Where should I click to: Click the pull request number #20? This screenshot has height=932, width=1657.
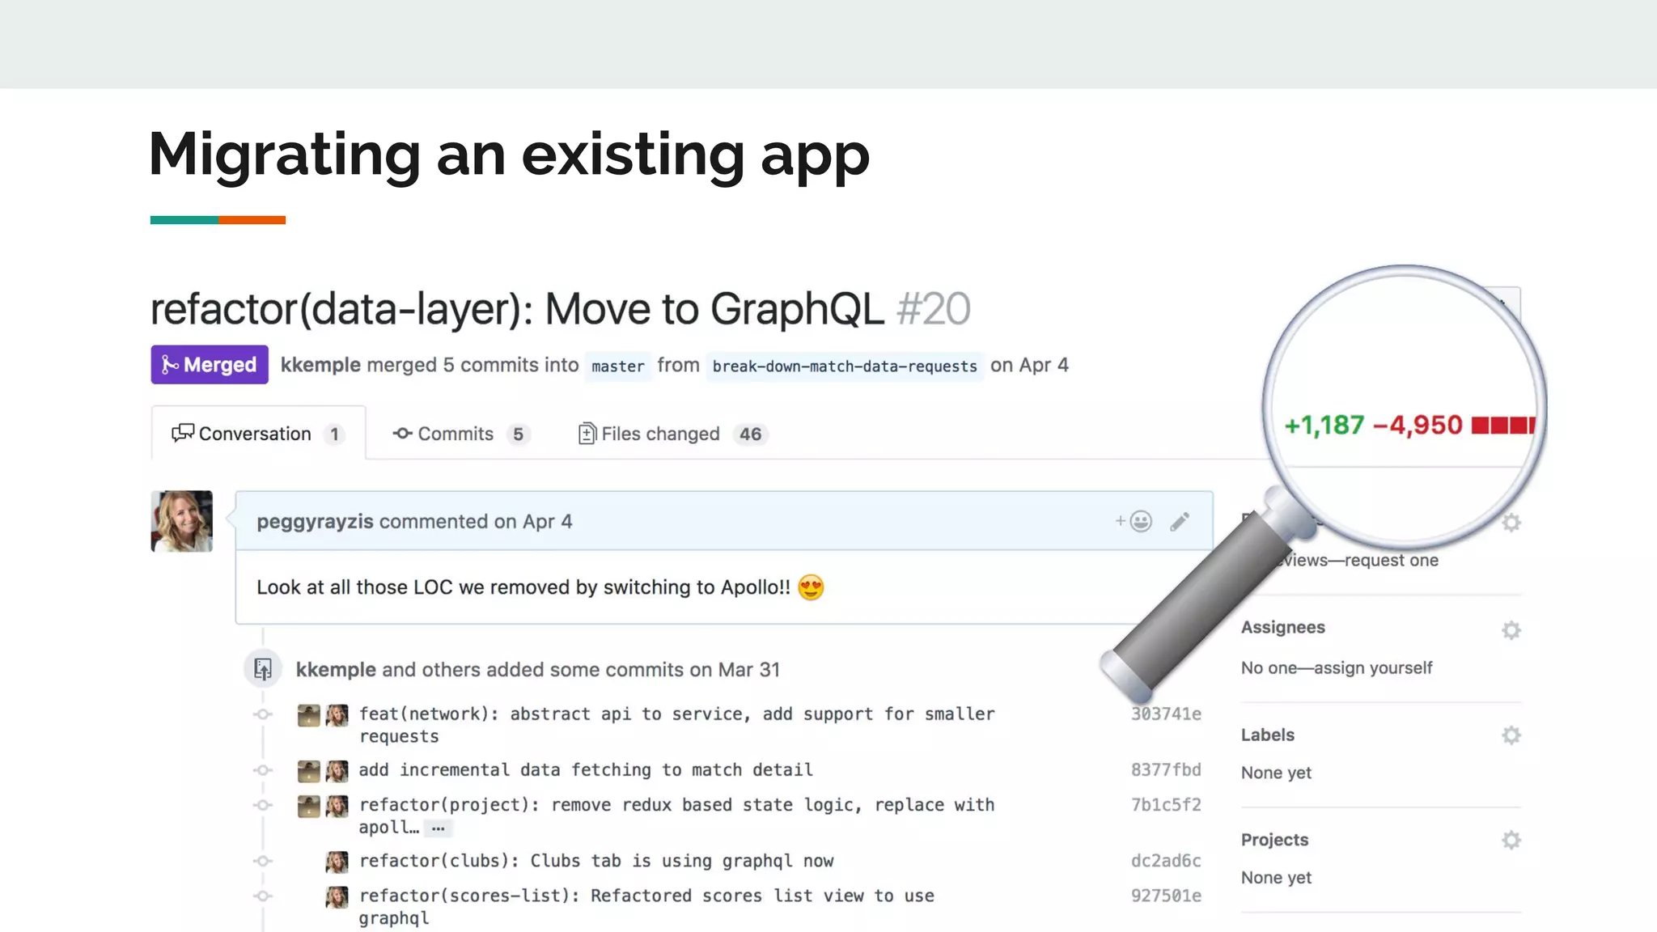934,309
